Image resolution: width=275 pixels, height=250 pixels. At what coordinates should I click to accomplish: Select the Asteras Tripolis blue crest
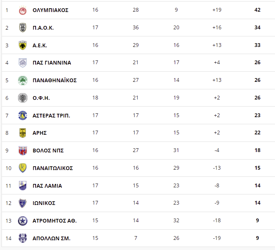click(23, 116)
